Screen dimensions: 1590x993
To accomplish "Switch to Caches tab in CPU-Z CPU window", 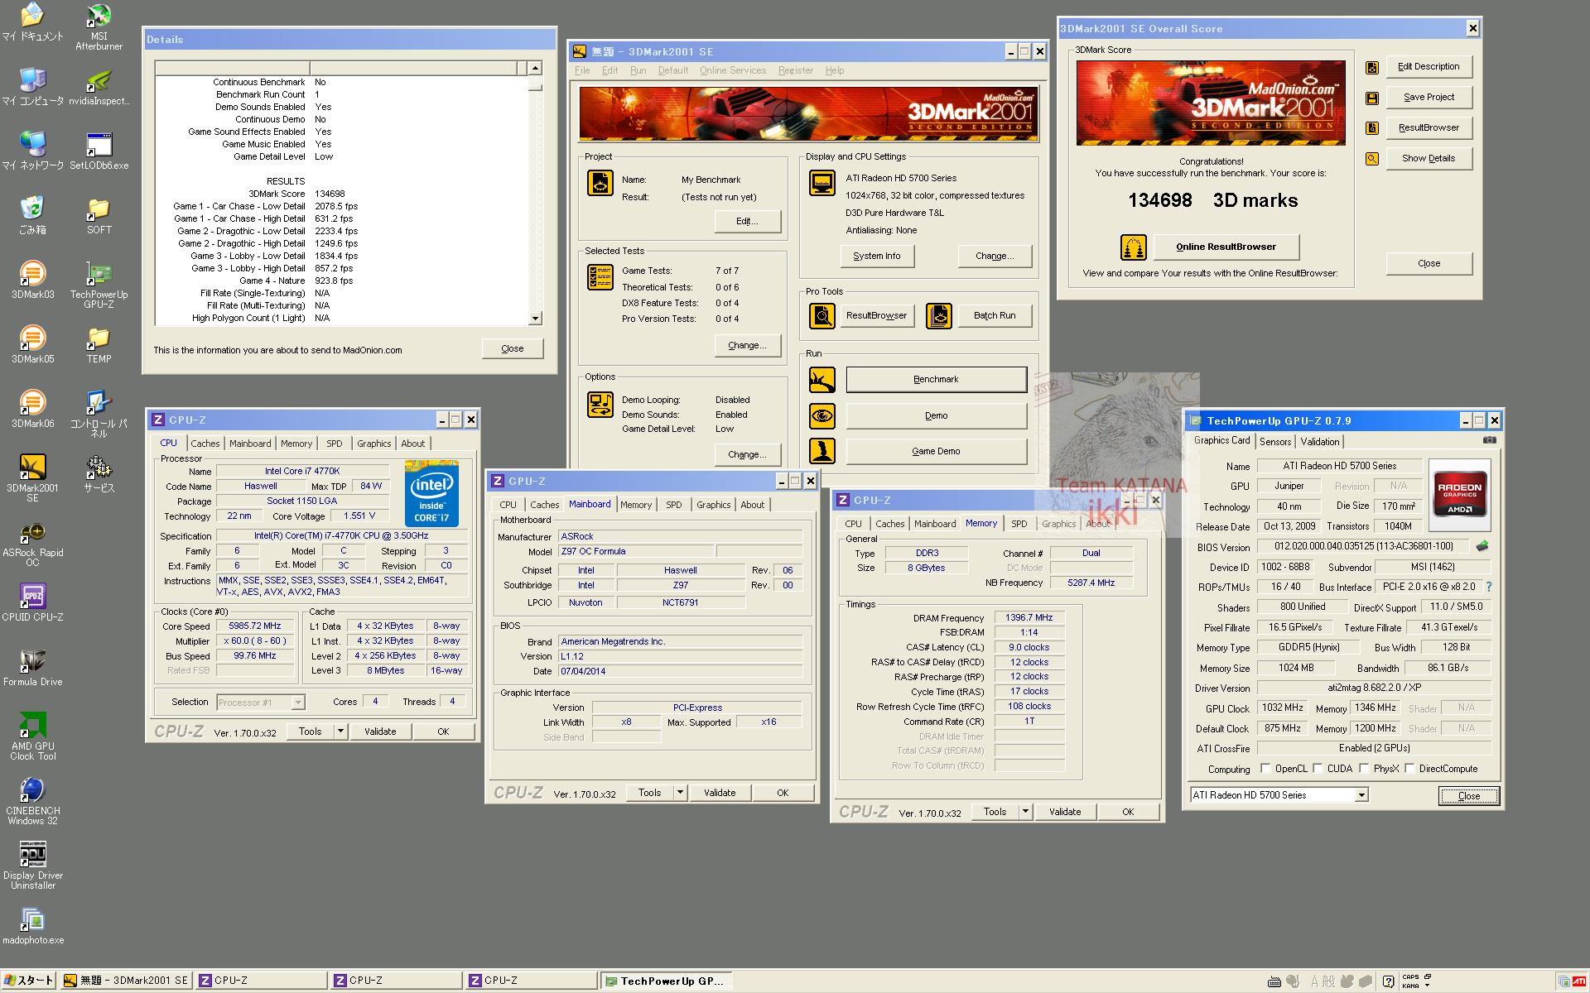I will pyautogui.click(x=205, y=444).
